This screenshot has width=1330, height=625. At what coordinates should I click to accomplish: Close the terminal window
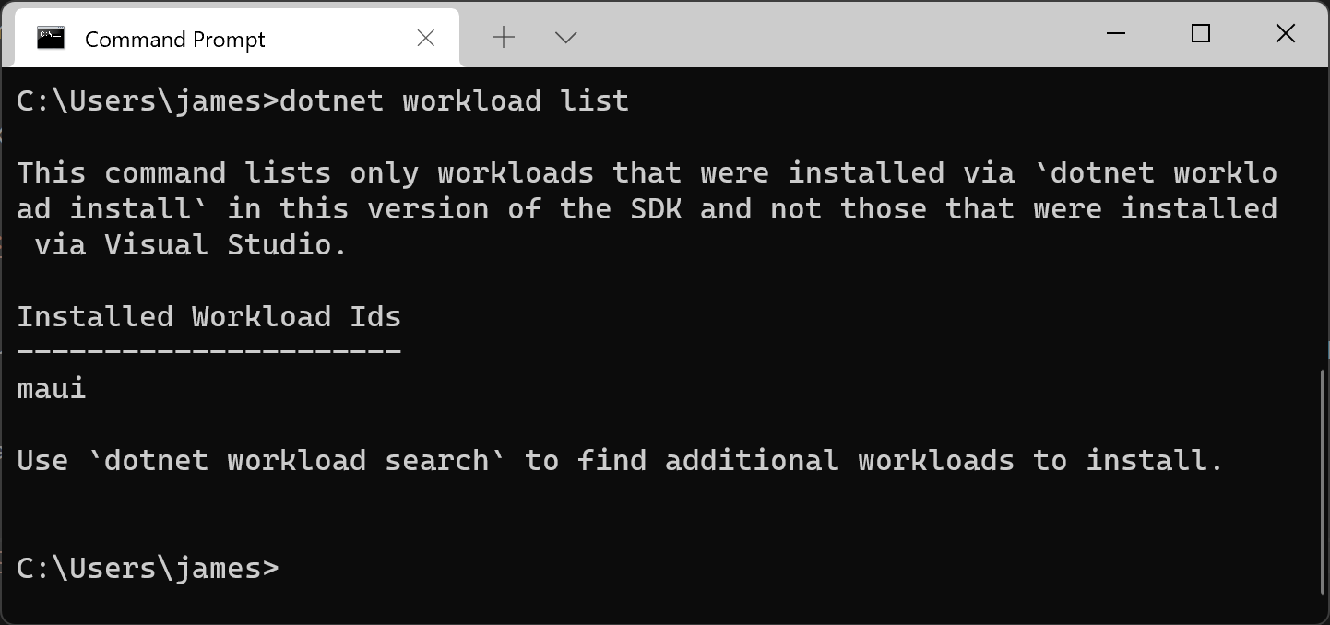[1286, 34]
